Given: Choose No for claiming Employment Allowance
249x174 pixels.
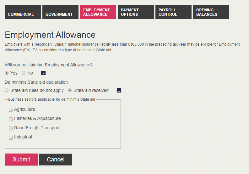Looking at the screenshot, I should (24, 73).
